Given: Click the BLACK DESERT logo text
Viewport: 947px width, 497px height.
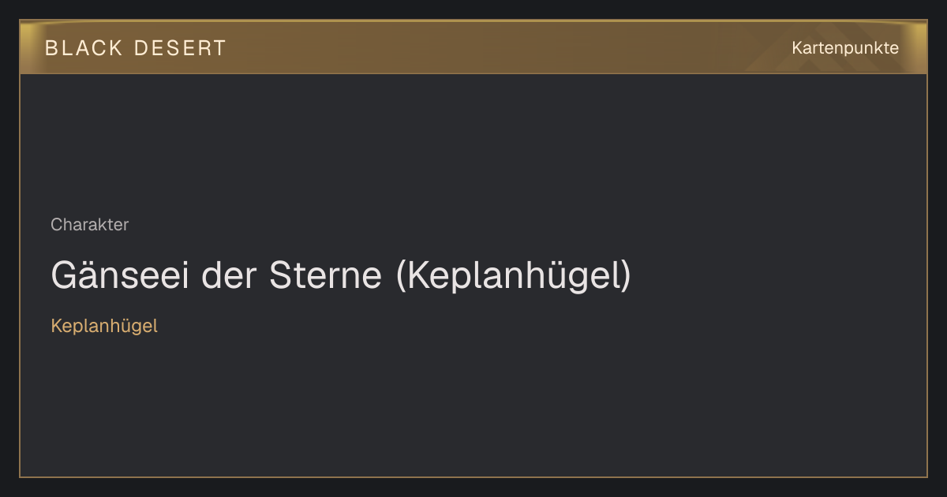Looking at the screenshot, I should [x=136, y=48].
